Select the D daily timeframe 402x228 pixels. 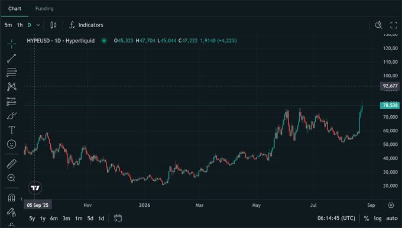[x=29, y=25]
